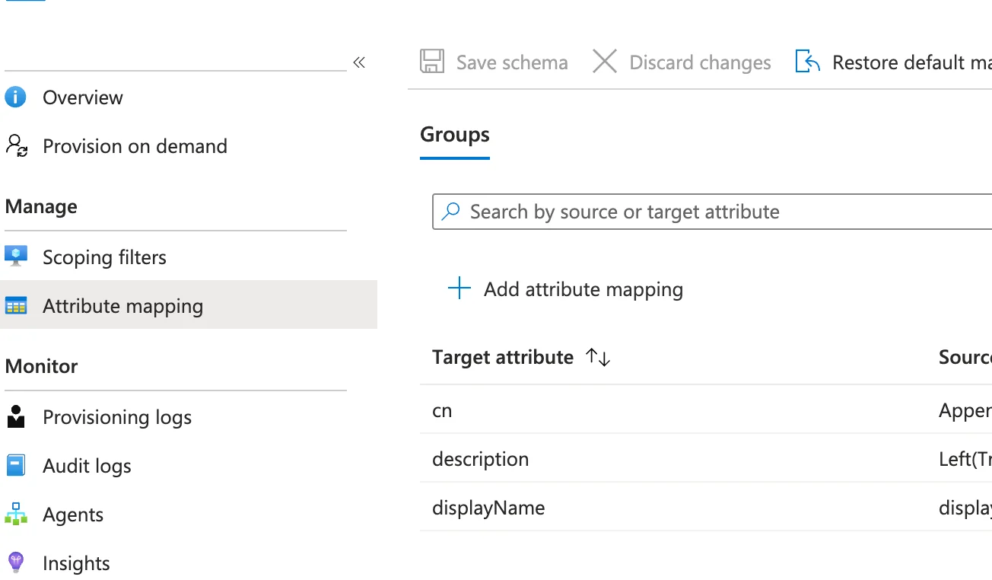Click the Restore default mappings icon

pyautogui.click(x=807, y=62)
